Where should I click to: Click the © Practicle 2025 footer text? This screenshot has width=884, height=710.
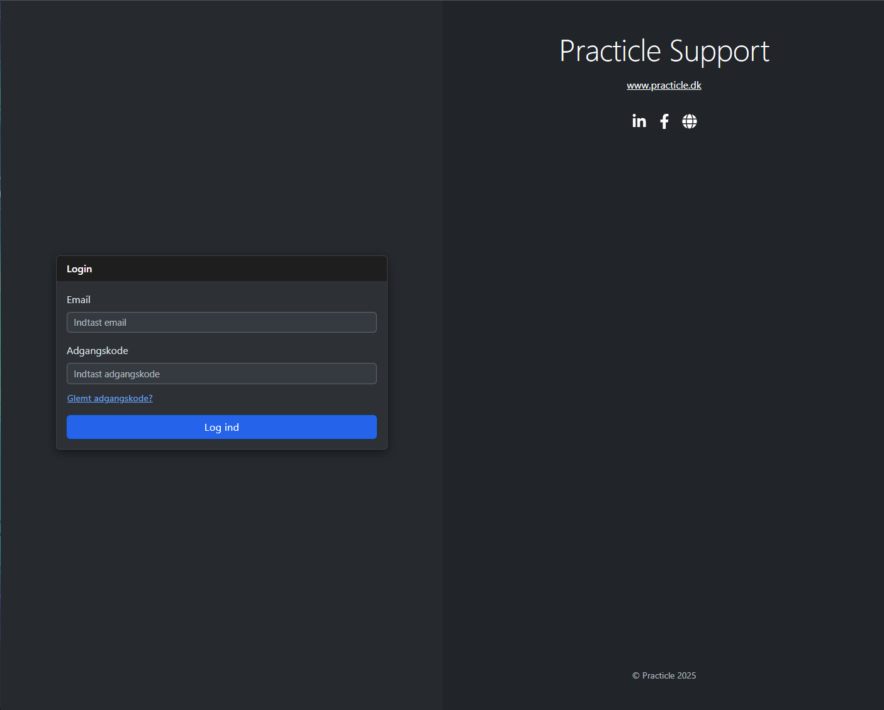point(664,675)
